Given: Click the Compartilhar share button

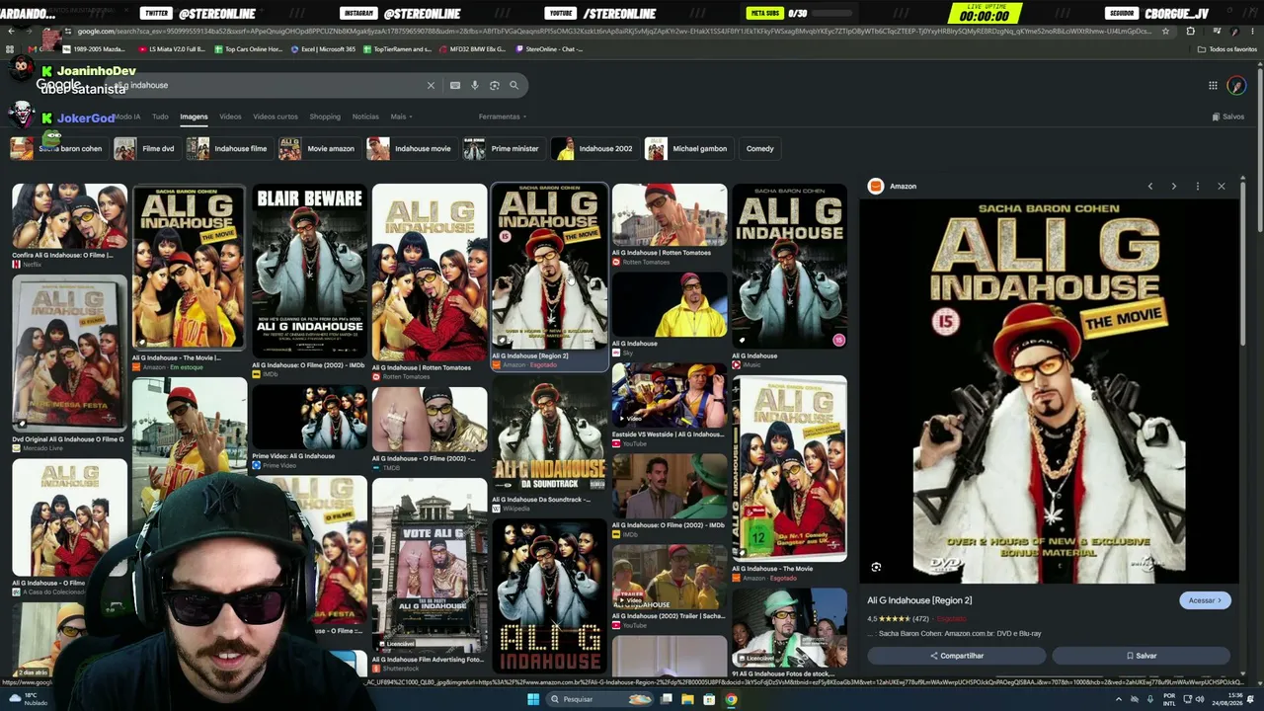Looking at the screenshot, I should click(x=957, y=656).
